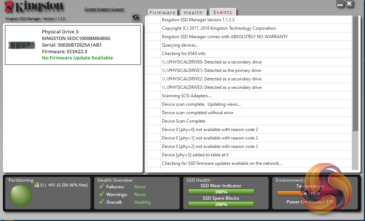Screen dimensions: 365x221
Task: Click Warnings value 'None'
Action: click(140, 195)
